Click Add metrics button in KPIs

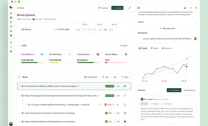click(x=124, y=46)
